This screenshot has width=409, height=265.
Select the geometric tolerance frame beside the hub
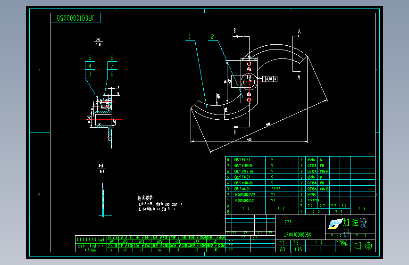point(270,79)
